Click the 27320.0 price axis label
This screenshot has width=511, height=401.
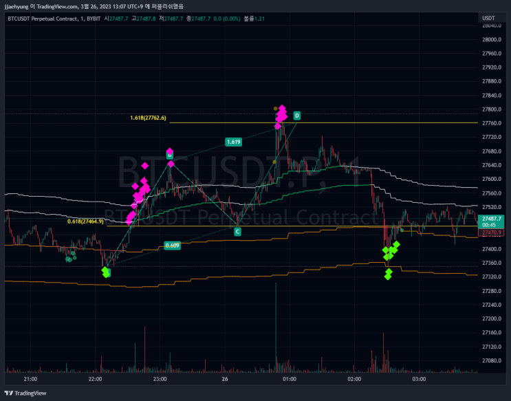pyautogui.click(x=492, y=277)
